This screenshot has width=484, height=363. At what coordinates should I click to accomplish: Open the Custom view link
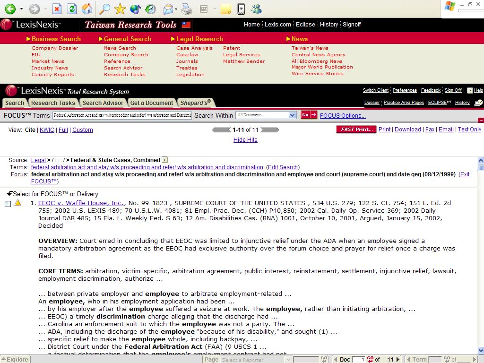tap(83, 130)
